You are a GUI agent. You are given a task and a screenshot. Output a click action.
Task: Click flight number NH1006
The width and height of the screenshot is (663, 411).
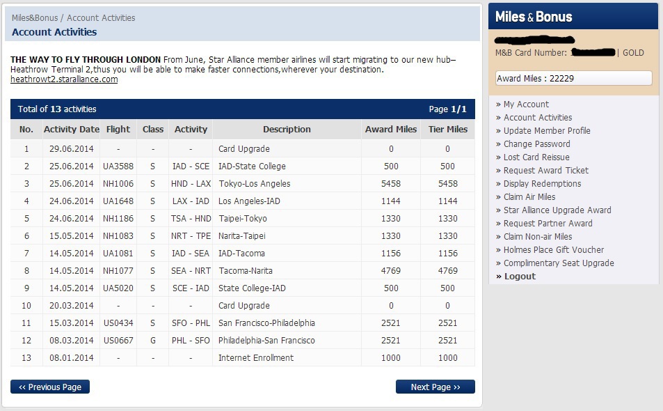tap(118, 184)
